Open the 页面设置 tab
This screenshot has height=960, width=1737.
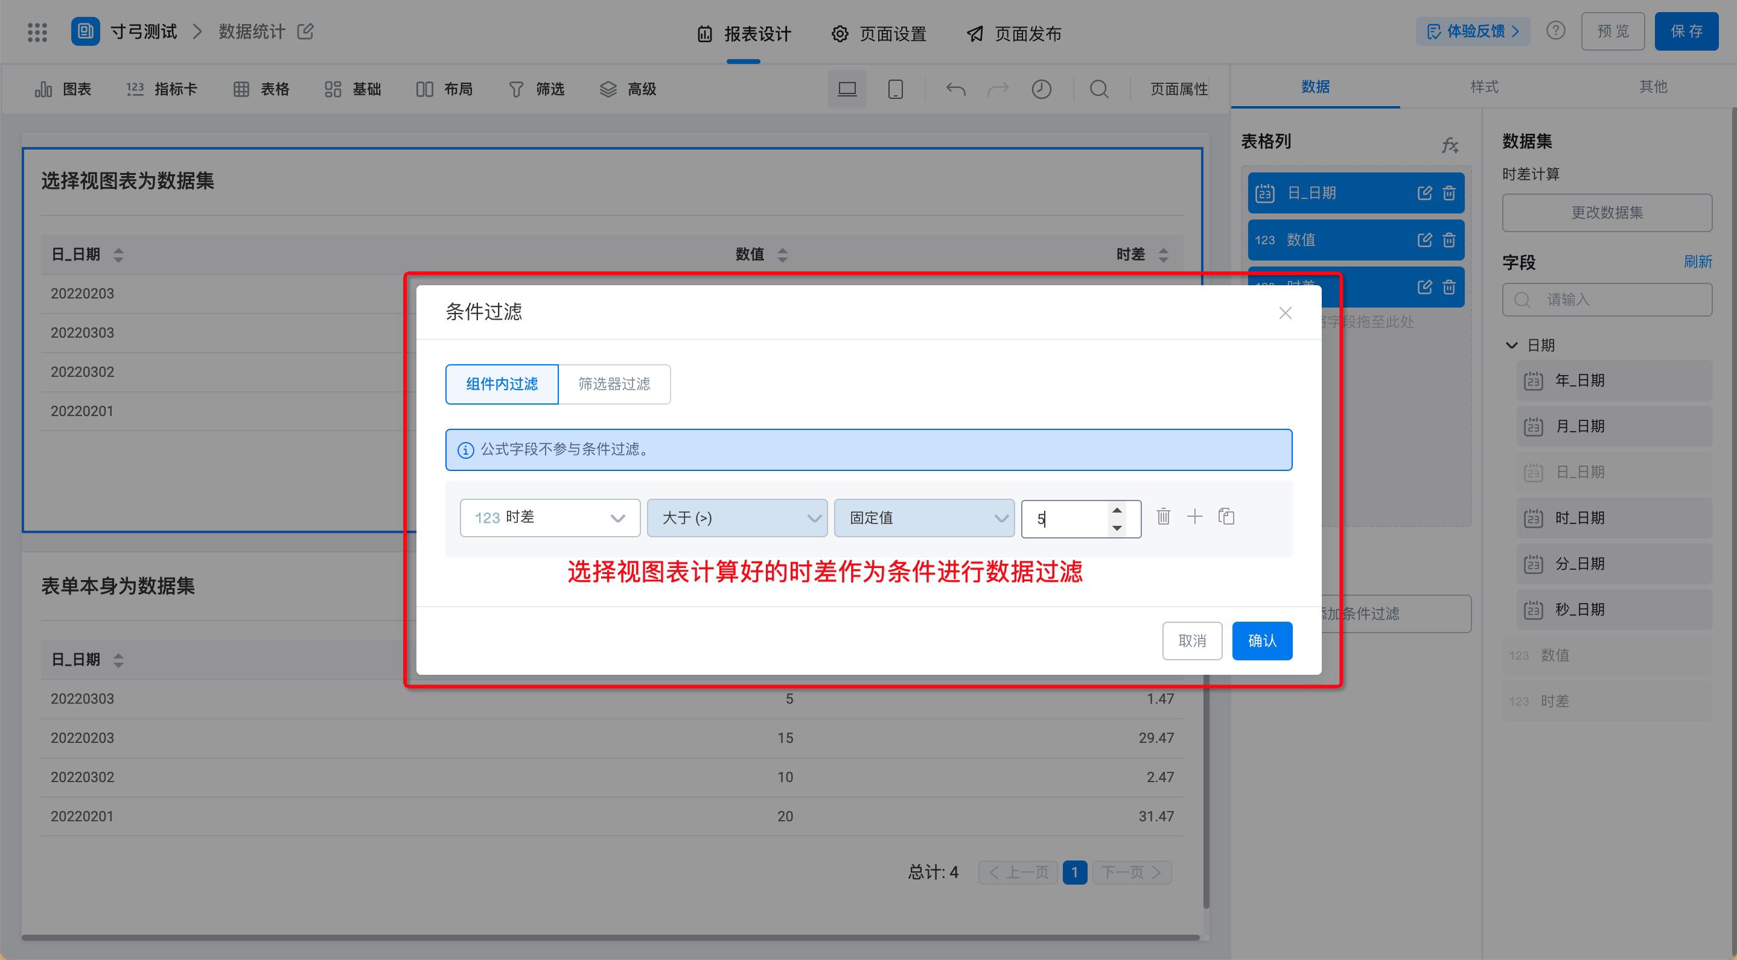[879, 34]
